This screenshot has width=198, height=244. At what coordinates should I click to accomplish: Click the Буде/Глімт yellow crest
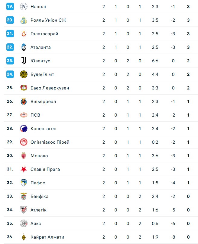tap(23, 74)
